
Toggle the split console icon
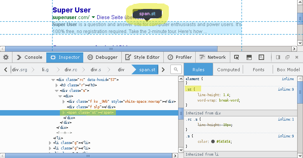click(249, 57)
